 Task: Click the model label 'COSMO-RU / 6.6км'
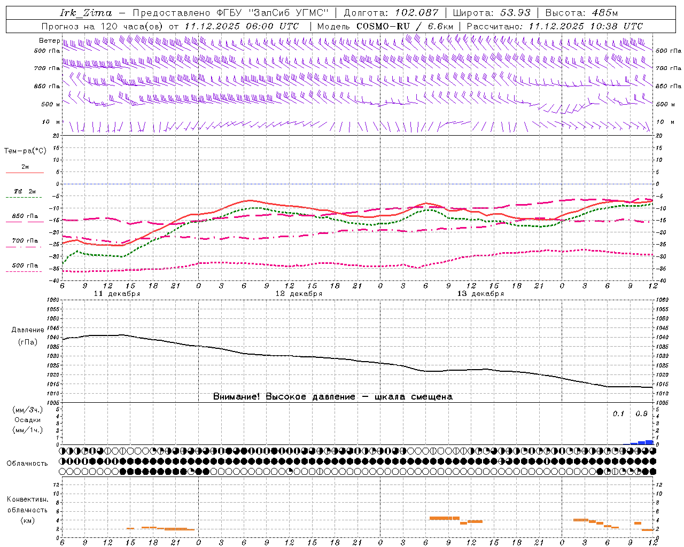pyautogui.click(x=405, y=26)
